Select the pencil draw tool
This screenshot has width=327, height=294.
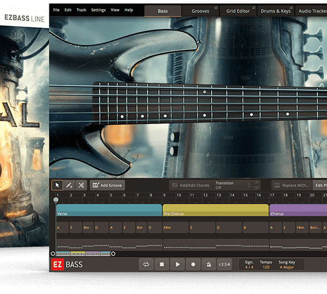pos(69,185)
